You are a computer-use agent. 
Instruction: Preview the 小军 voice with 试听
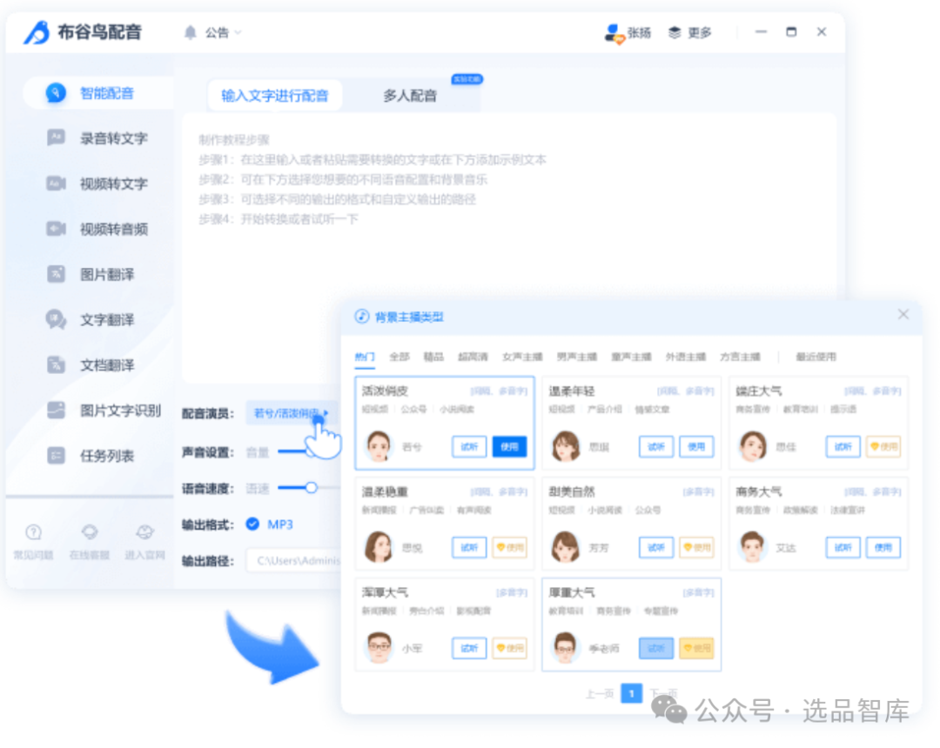469,648
